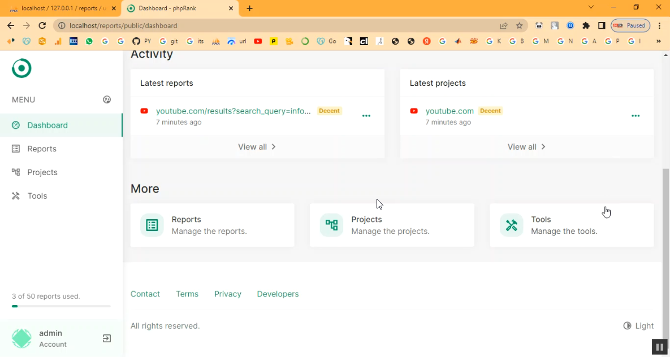Viewport: 670px width, 357px height.
Task: Expand View all under Latest projects
Action: coord(526,147)
